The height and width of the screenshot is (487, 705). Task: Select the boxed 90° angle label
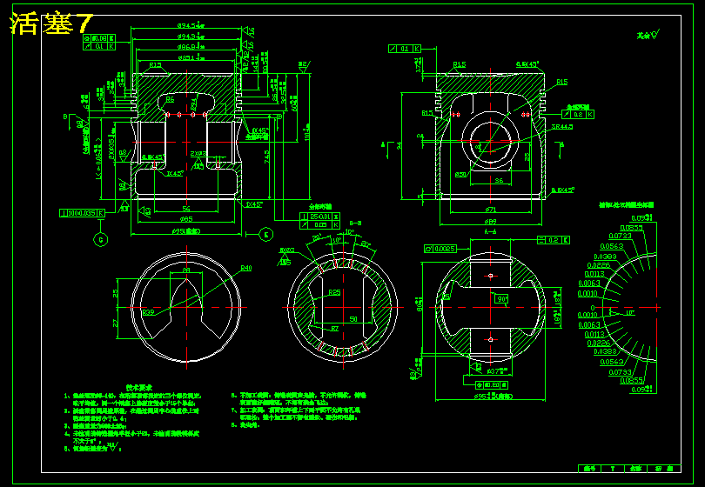pos(502,299)
